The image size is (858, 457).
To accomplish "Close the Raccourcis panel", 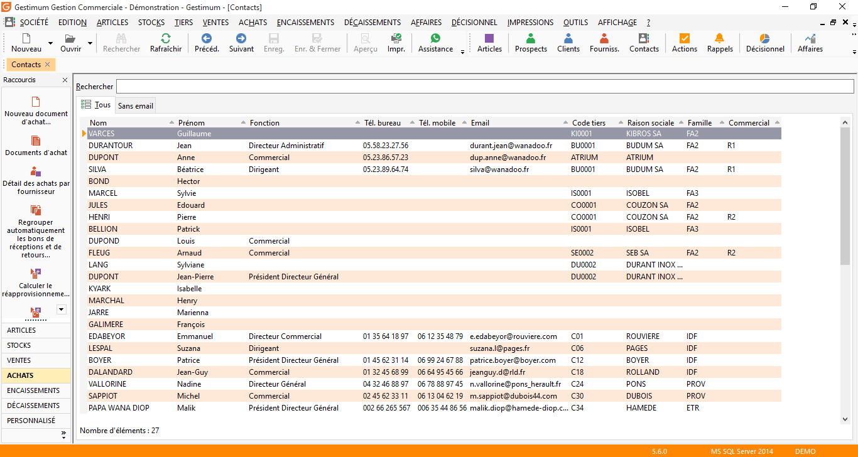I will click(65, 80).
